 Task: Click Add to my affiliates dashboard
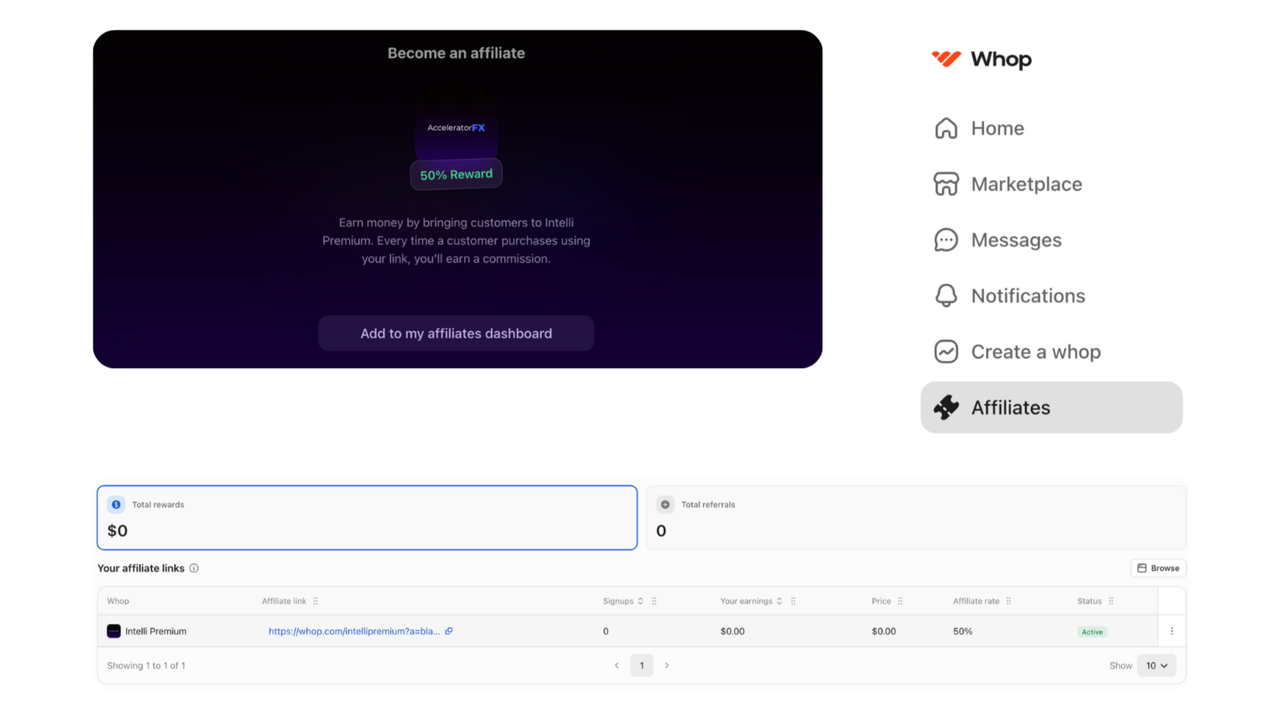[x=456, y=334]
